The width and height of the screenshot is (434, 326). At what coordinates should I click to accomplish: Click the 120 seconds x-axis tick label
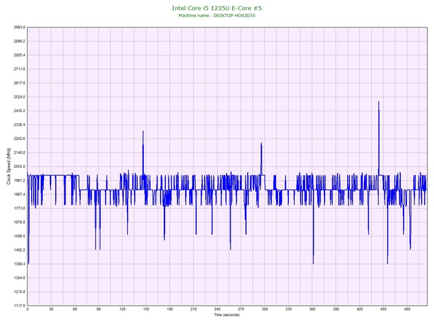[x=122, y=309]
